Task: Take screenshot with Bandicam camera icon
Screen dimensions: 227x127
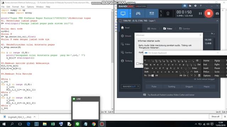Action: tap(217, 13)
